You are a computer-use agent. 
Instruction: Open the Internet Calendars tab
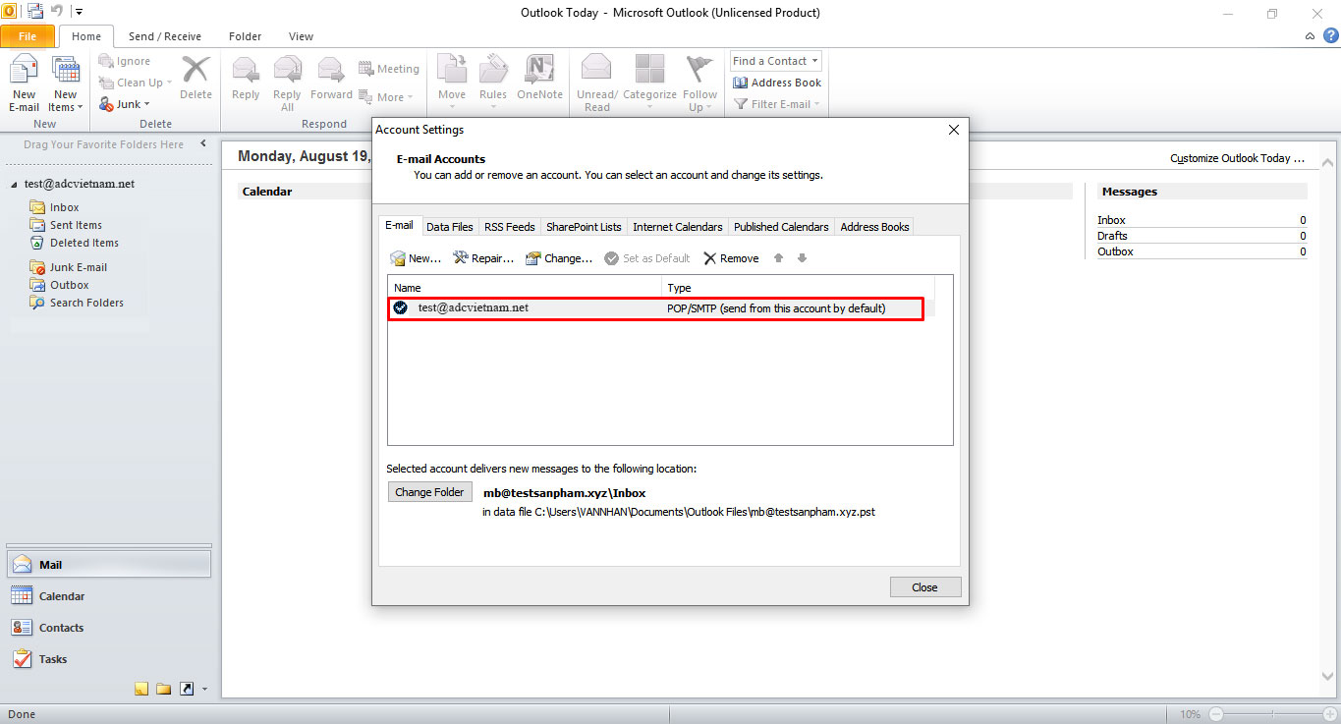point(677,227)
